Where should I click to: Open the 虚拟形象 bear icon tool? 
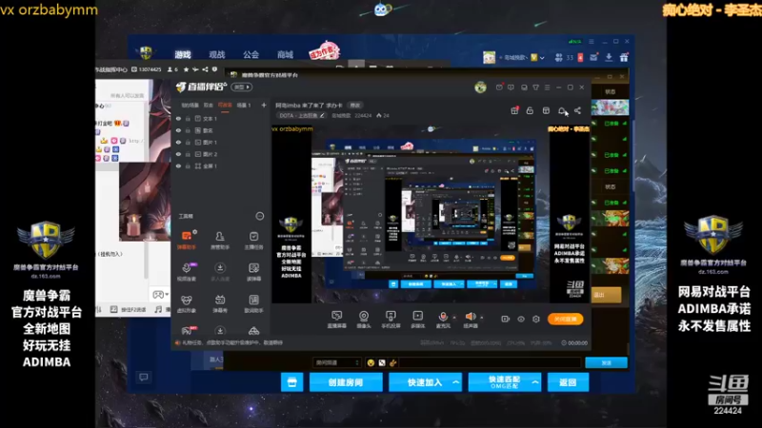pyautogui.click(x=186, y=303)
